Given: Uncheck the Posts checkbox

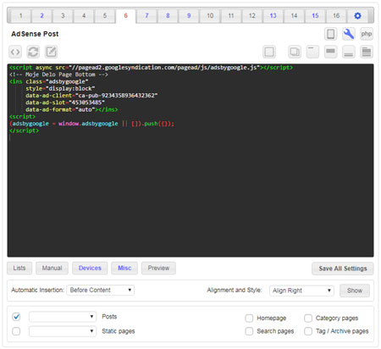Looking at the screenshot, I should (16, 317).
